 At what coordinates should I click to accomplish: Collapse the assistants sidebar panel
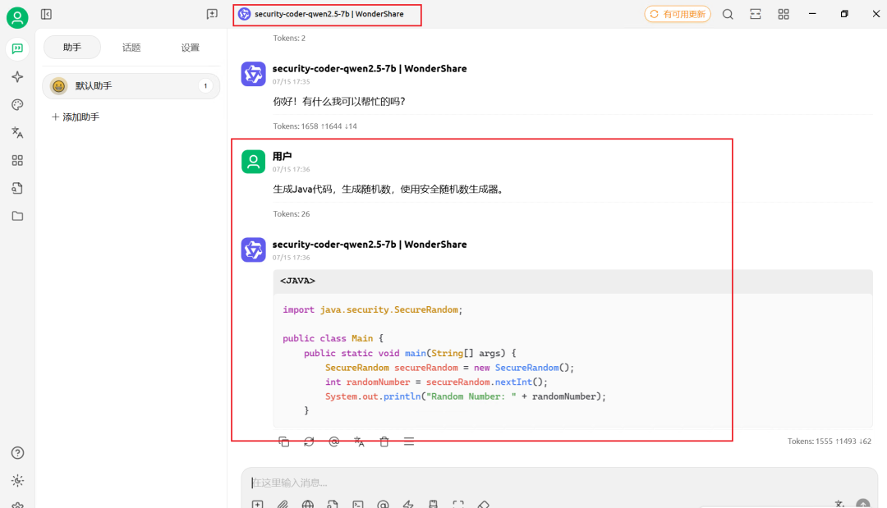click(46, 14)
